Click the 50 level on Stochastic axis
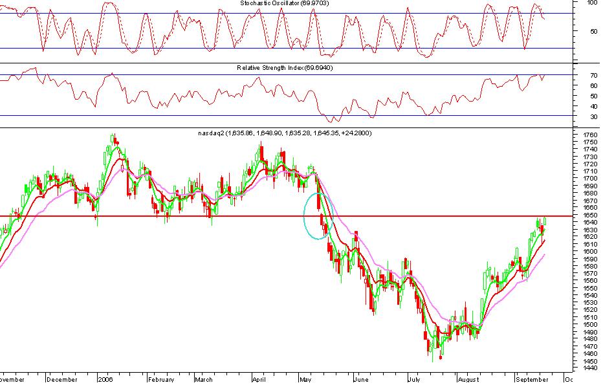The height and width of the screenshot is (385, 603). [594, 31]
